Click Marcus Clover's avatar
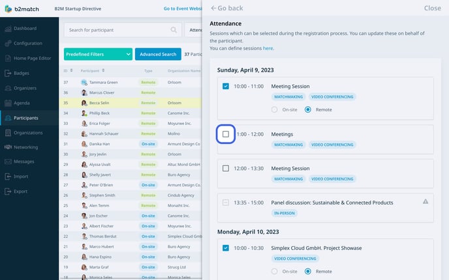Image resolution: width=449 pixels, height=280 pixels. tap(84, 92)
